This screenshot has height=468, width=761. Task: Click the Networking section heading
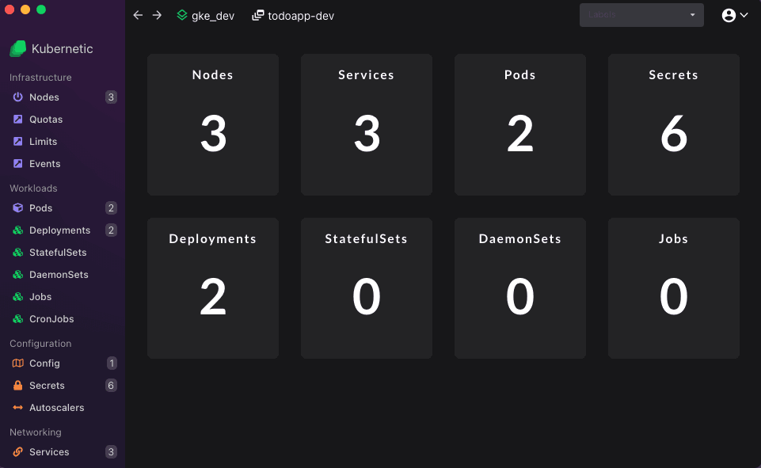coord(36,432)
